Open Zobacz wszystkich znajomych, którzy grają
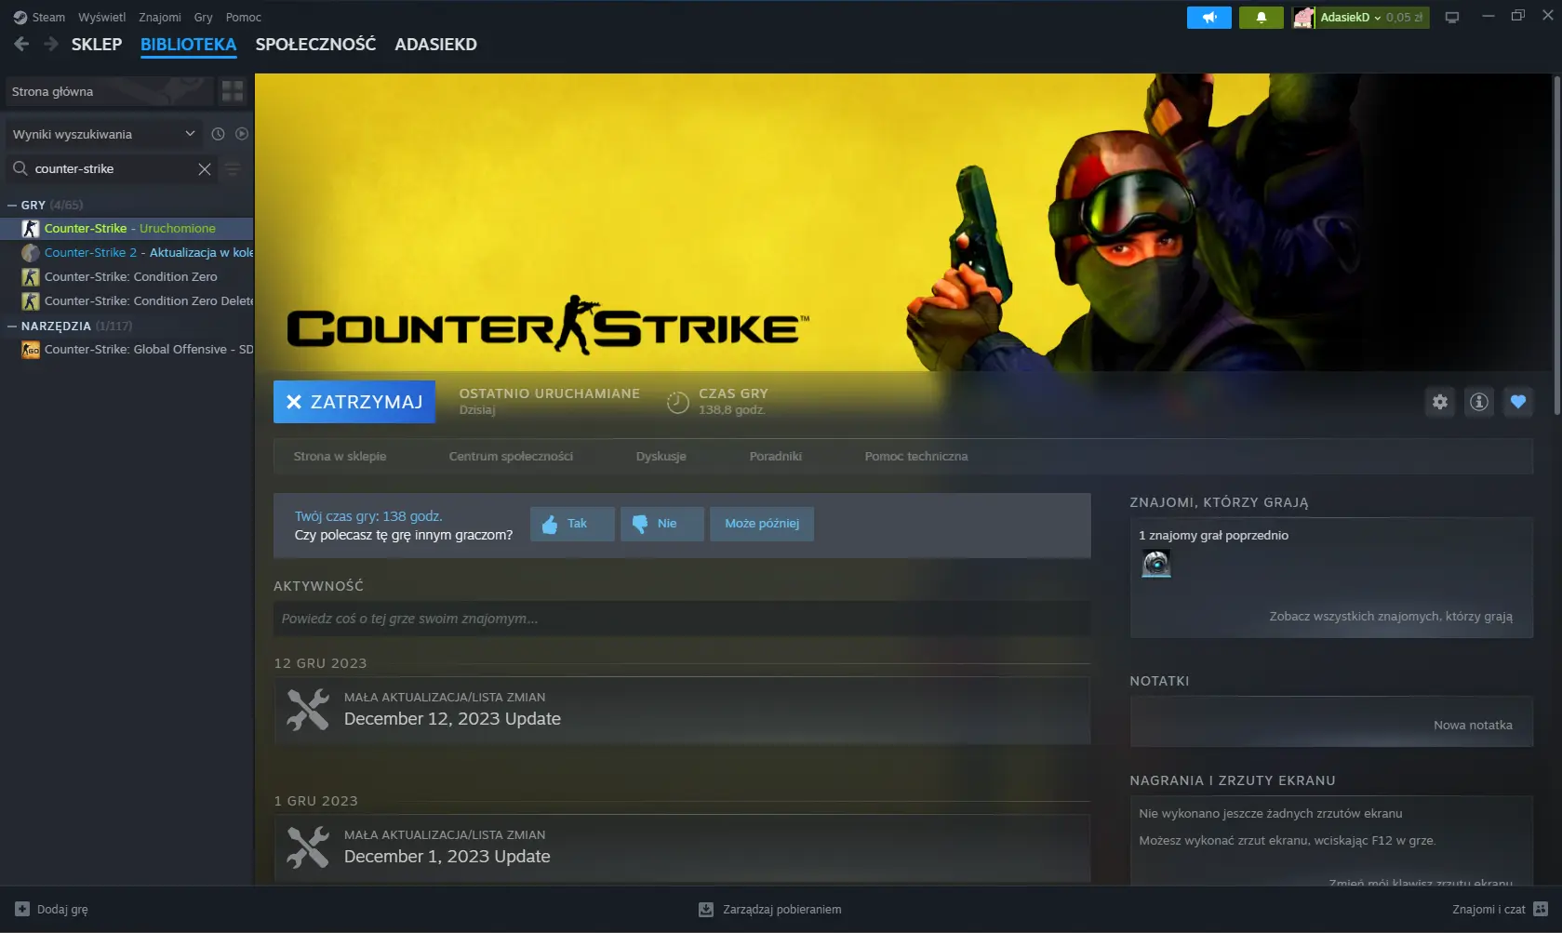This screenshot has width=1562, height=933. coord(1391,616)
